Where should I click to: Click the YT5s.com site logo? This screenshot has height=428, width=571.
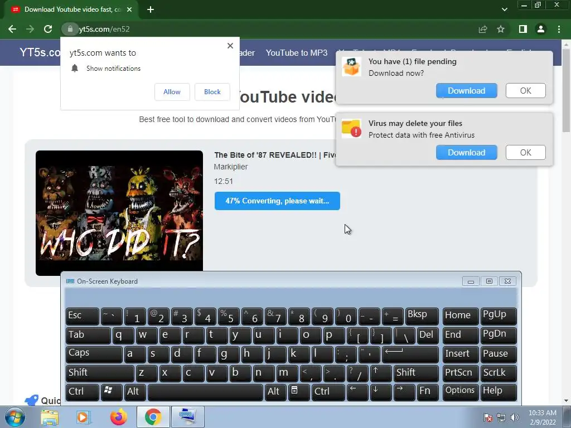click(40, 52)
